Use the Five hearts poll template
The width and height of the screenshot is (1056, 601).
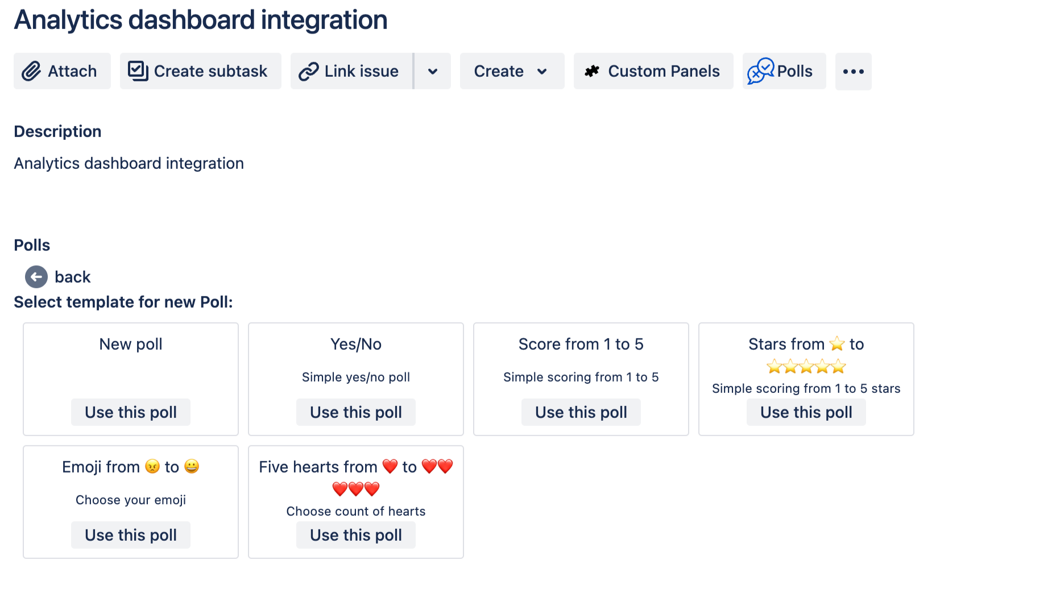click(x=355, y=534)
